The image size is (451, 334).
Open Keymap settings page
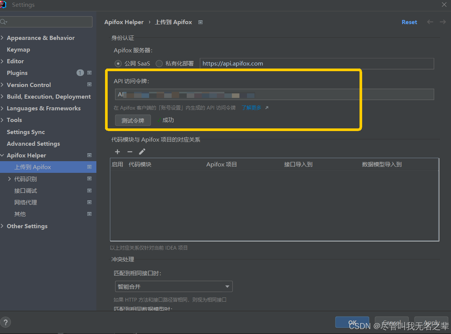[x=18, y=49]
